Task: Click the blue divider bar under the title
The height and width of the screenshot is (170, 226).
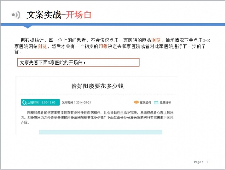Action: (x=113, y=25)
